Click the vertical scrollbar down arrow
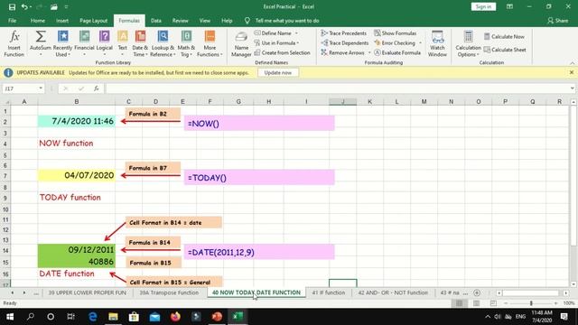Image resolution: width=578 pixels, height=325 pixels. coord(573,284)
